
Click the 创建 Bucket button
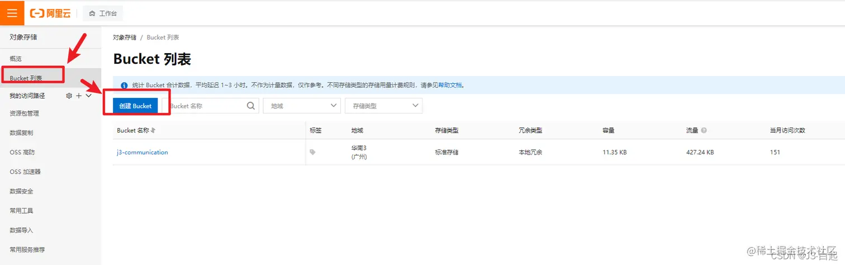[135, 106]
